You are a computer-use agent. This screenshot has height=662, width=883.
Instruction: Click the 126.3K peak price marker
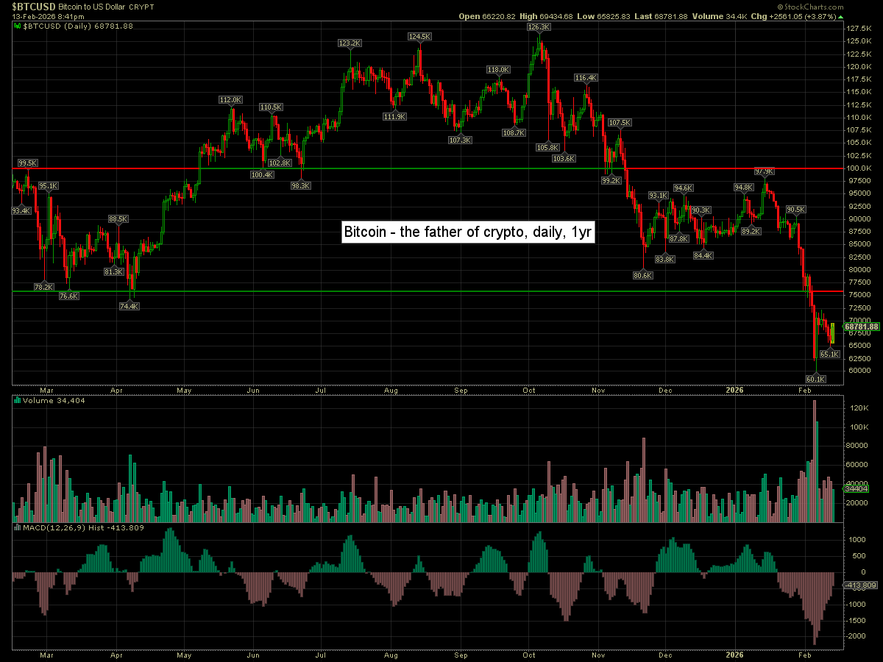tap(539, 27)
